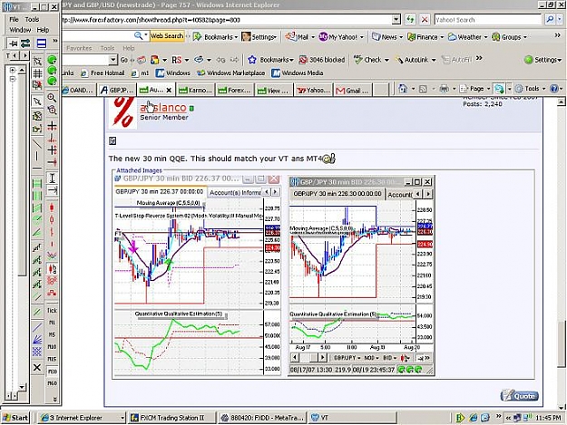Click the blue horizontal bars window icon
567x425 pixels.
coord(42,43)
